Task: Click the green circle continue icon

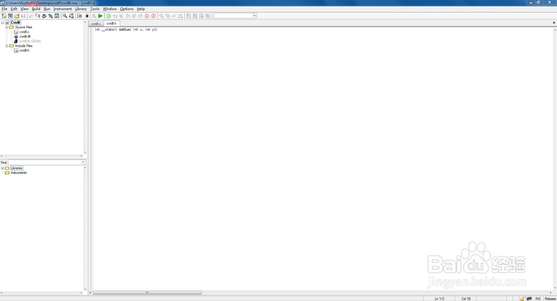Action: (109, 16)
